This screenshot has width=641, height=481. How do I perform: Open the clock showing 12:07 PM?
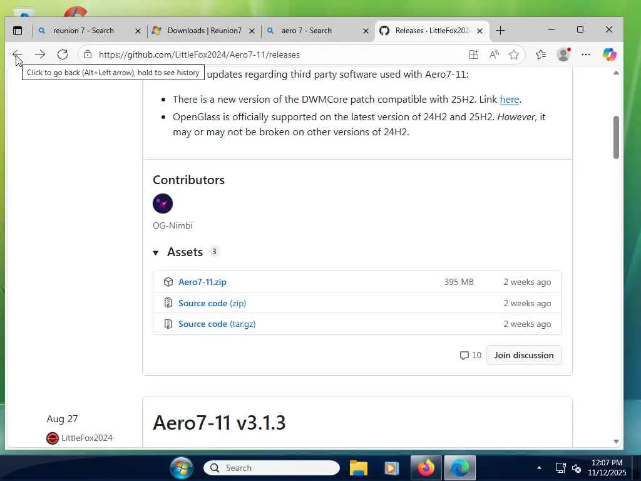point(607,467)
